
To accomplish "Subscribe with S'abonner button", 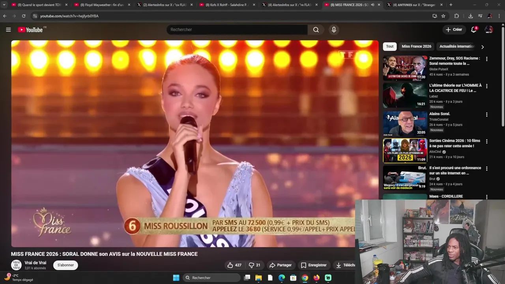I will pos(65,265).
